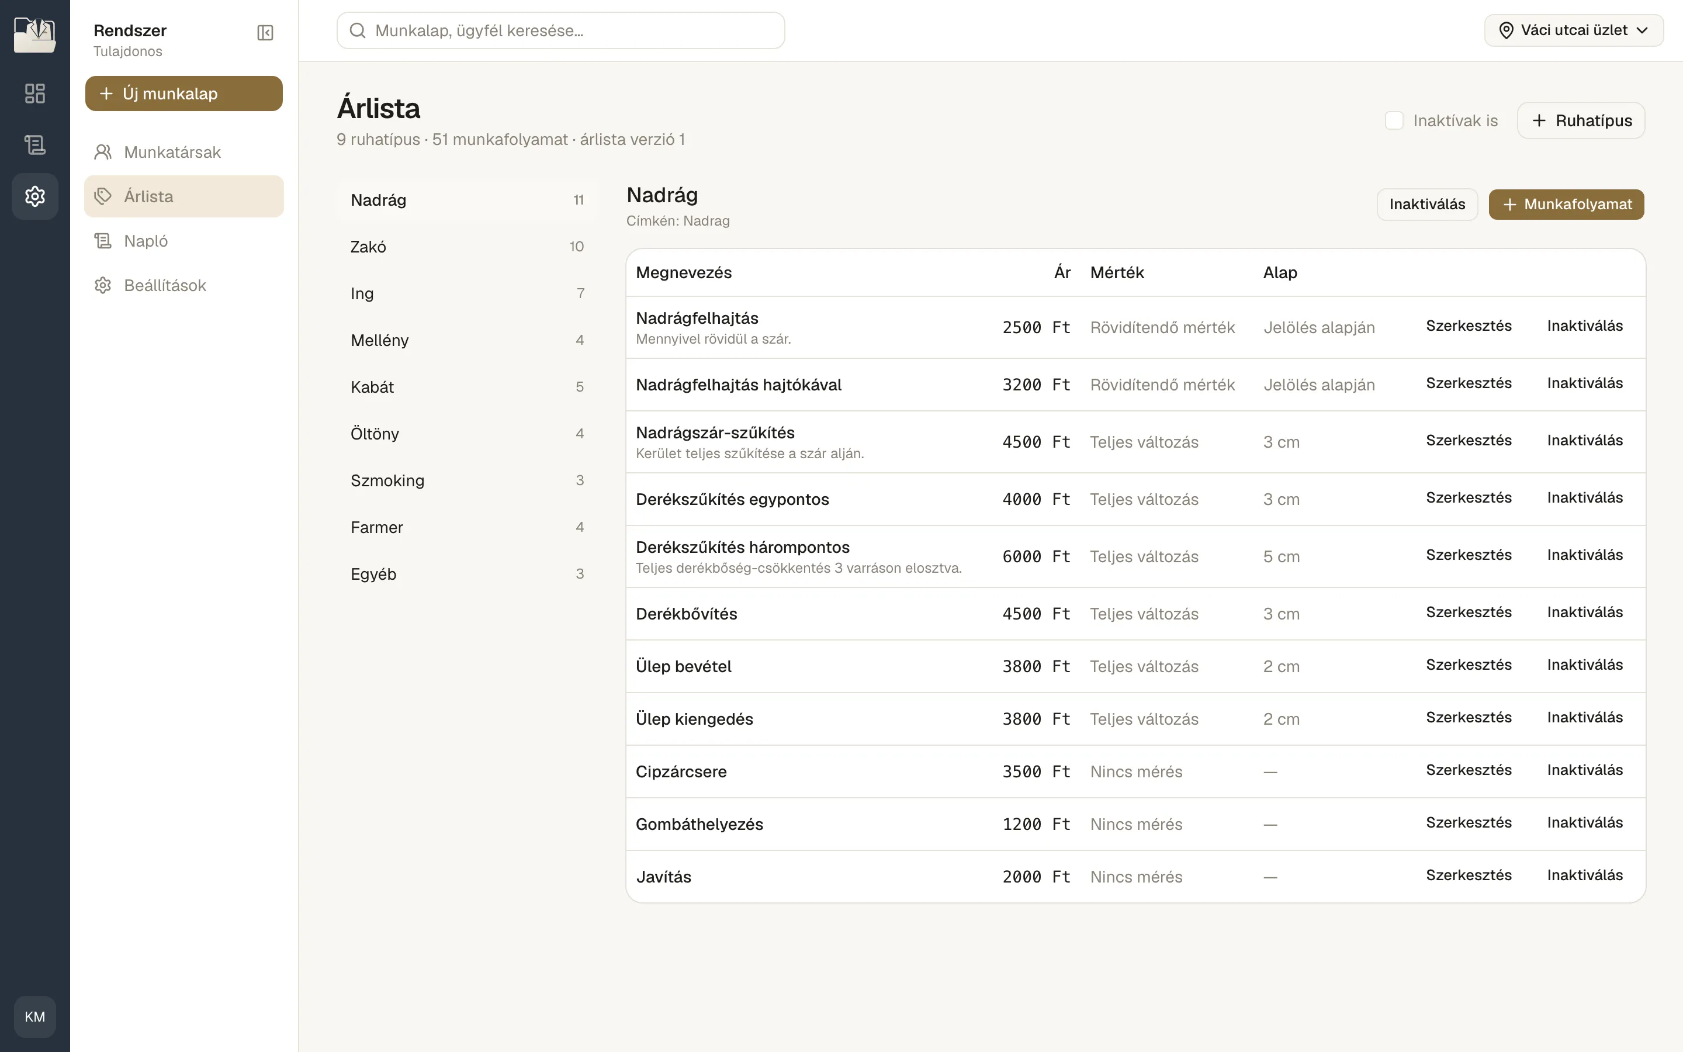
Task: Select the Farmer garment type
Action: tap(467, 527)
